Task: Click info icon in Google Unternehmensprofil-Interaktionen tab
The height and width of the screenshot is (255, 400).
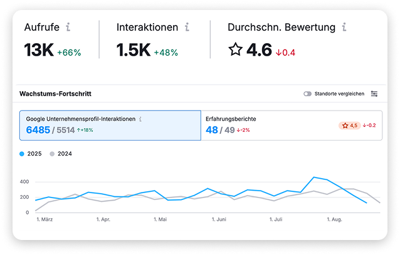Action: [x=140, y=119]
